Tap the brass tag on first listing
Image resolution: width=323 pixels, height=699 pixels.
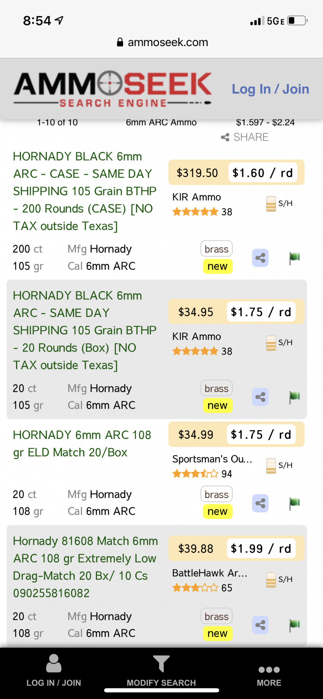click(x=217, y=249)
